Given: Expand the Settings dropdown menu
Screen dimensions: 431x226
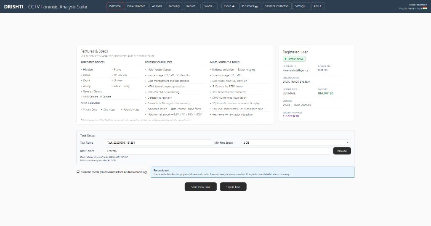Looking at the screenshot, I should pos(301,6).
